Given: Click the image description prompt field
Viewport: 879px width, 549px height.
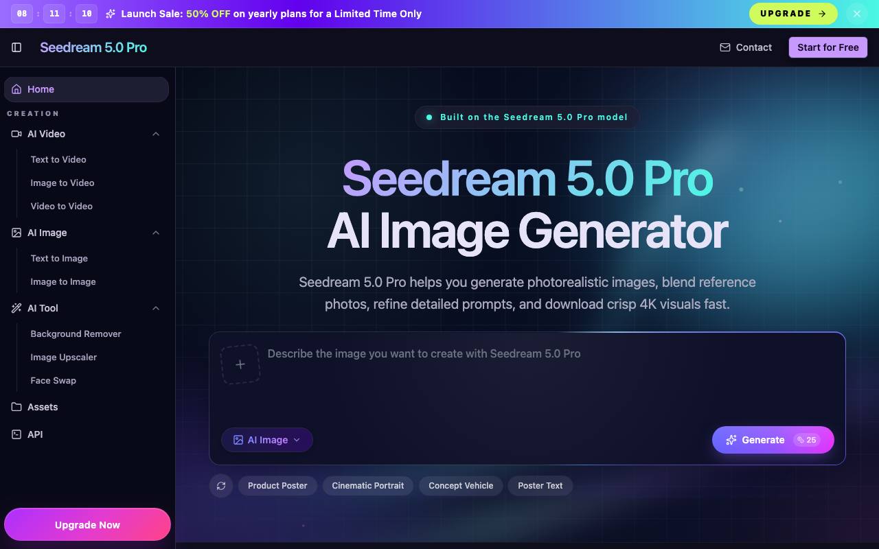Looking at the screenshot, I should 549,377.
